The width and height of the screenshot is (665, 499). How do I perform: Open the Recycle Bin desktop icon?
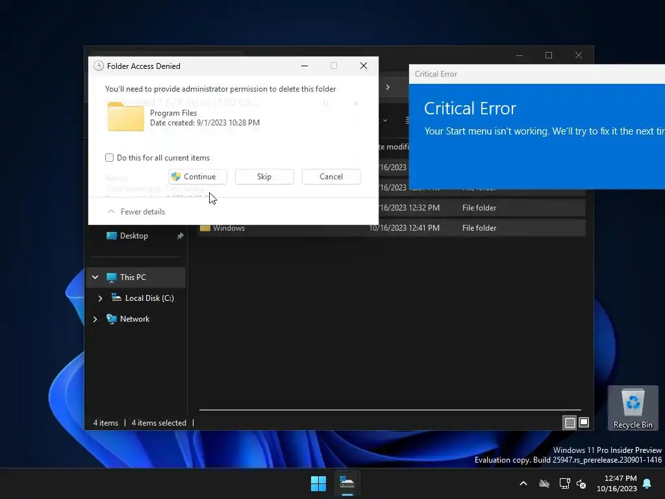[x=633, y=408]
